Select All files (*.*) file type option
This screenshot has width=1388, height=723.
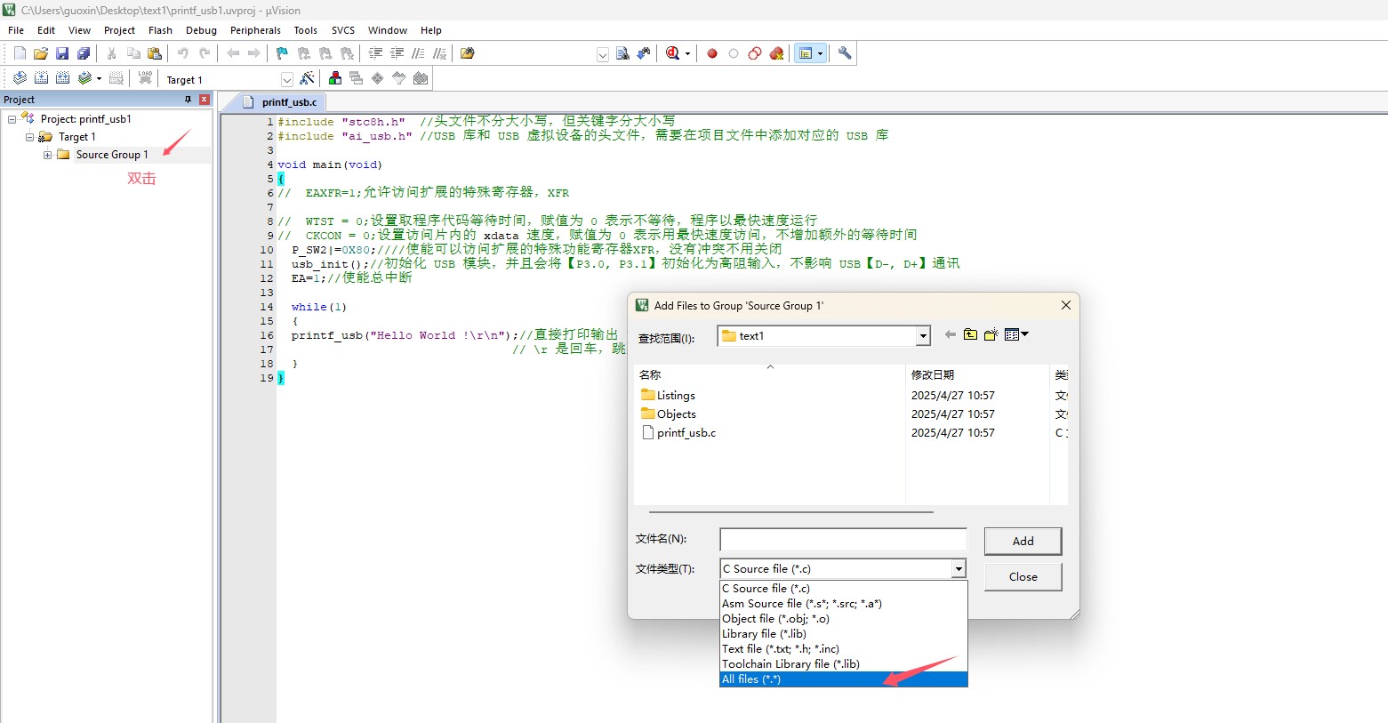tap(843, 679)
